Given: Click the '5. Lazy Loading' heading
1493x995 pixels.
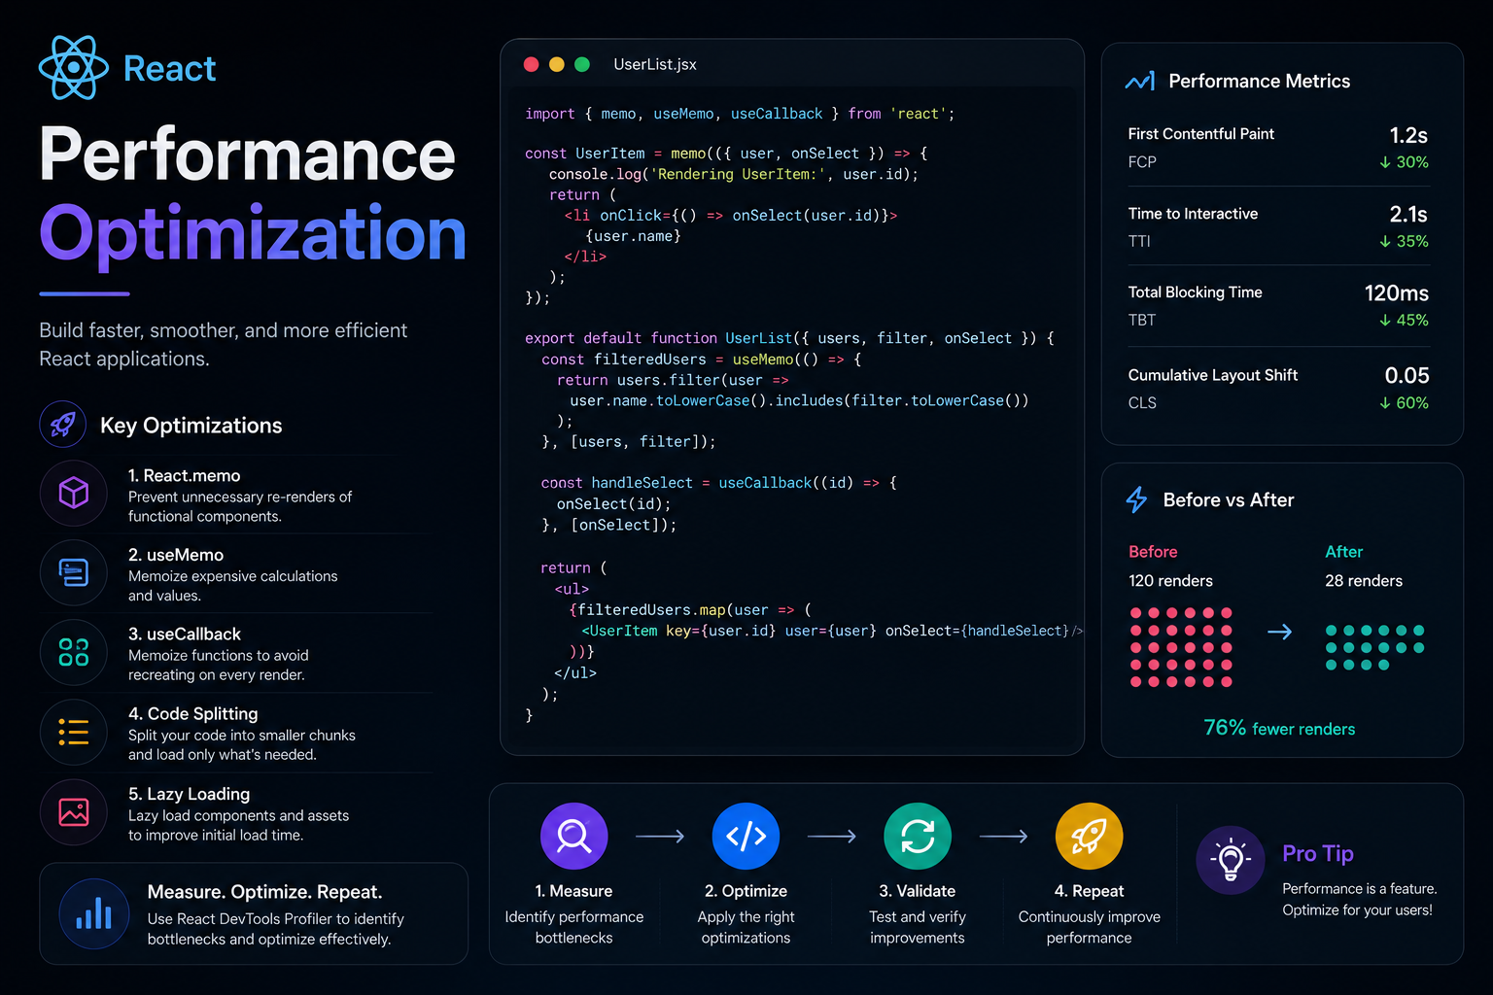Looking at the screenshot, I should (x=190, y=794).
